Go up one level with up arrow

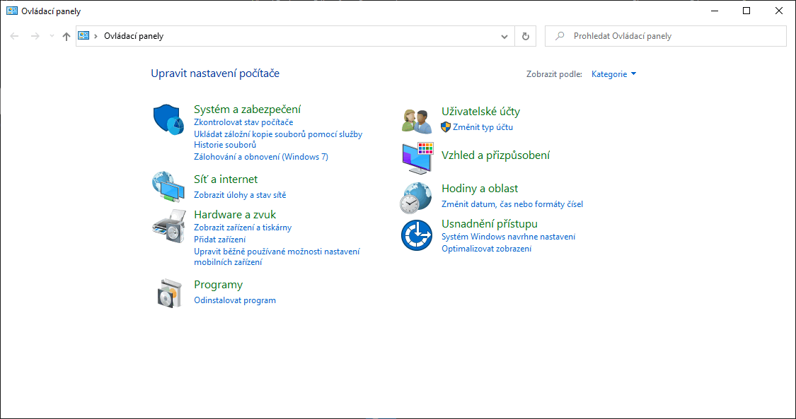click(x=67, y=36)
